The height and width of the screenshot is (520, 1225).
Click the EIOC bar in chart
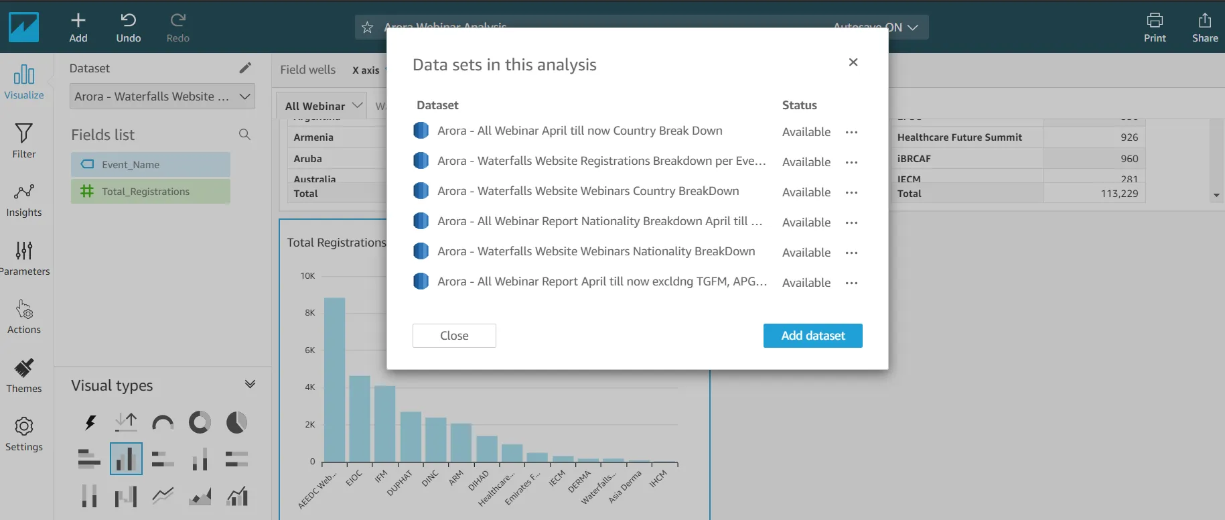[x=360, y=419]
